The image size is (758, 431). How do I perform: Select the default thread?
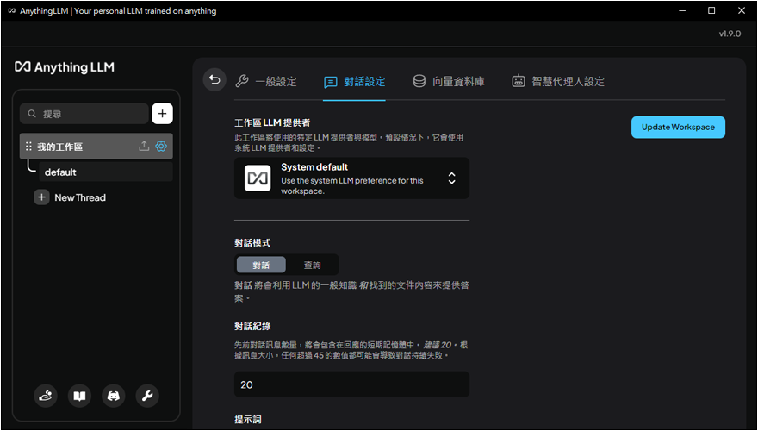tap(60, 172)
